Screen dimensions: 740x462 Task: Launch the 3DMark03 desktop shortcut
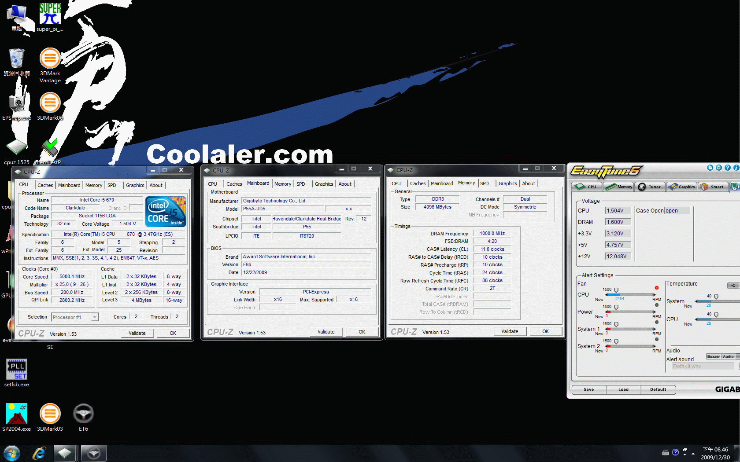click(x=50, y=417)
